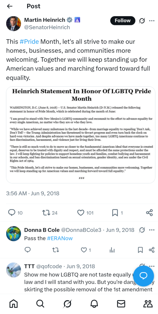Viewport: 158px width, 314px height.
Task: View the Heinrich Statement image attachment
Action: pos(81,135)
